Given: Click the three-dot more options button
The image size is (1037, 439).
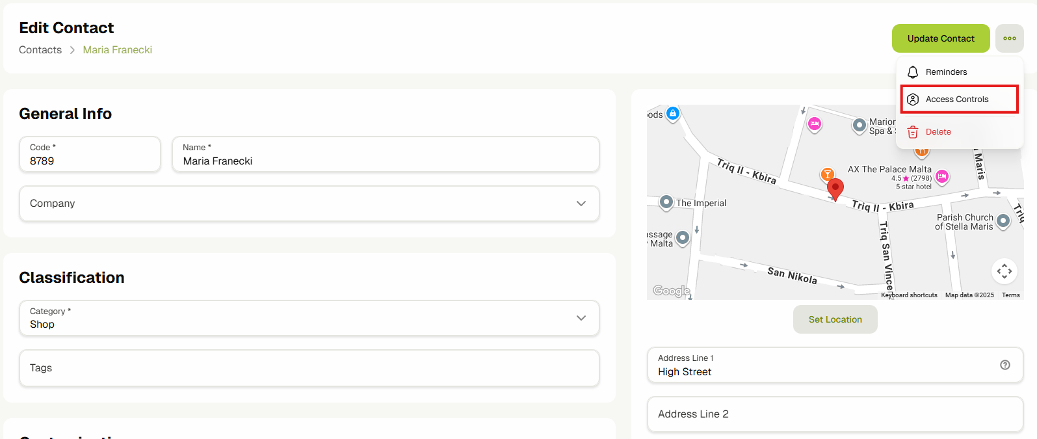Looking at the screenshot, I should [1009, 38].
